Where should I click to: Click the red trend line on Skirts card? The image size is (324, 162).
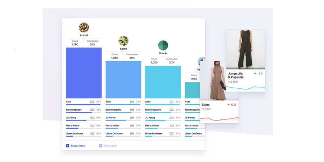(219, 119)
